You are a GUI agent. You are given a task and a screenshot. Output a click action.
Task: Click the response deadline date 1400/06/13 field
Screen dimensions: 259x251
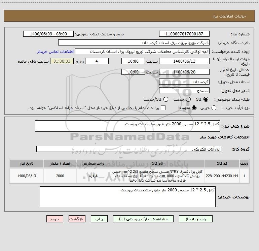(184, 61)
